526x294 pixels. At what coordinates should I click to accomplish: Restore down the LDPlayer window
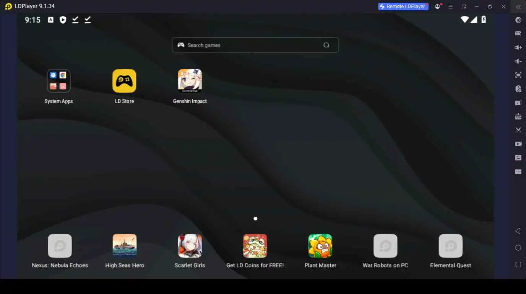tap(490, 7)
